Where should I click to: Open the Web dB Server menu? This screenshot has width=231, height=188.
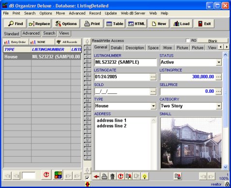pyautogui.click(x=133, y=13)
